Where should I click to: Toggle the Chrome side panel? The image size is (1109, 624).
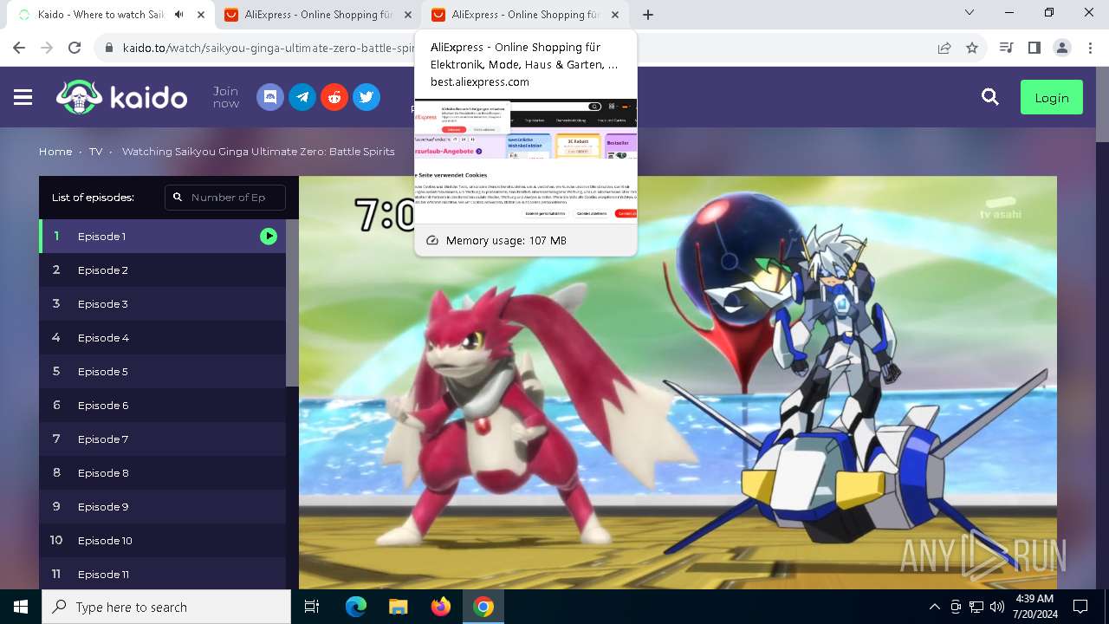(1034, 48)
